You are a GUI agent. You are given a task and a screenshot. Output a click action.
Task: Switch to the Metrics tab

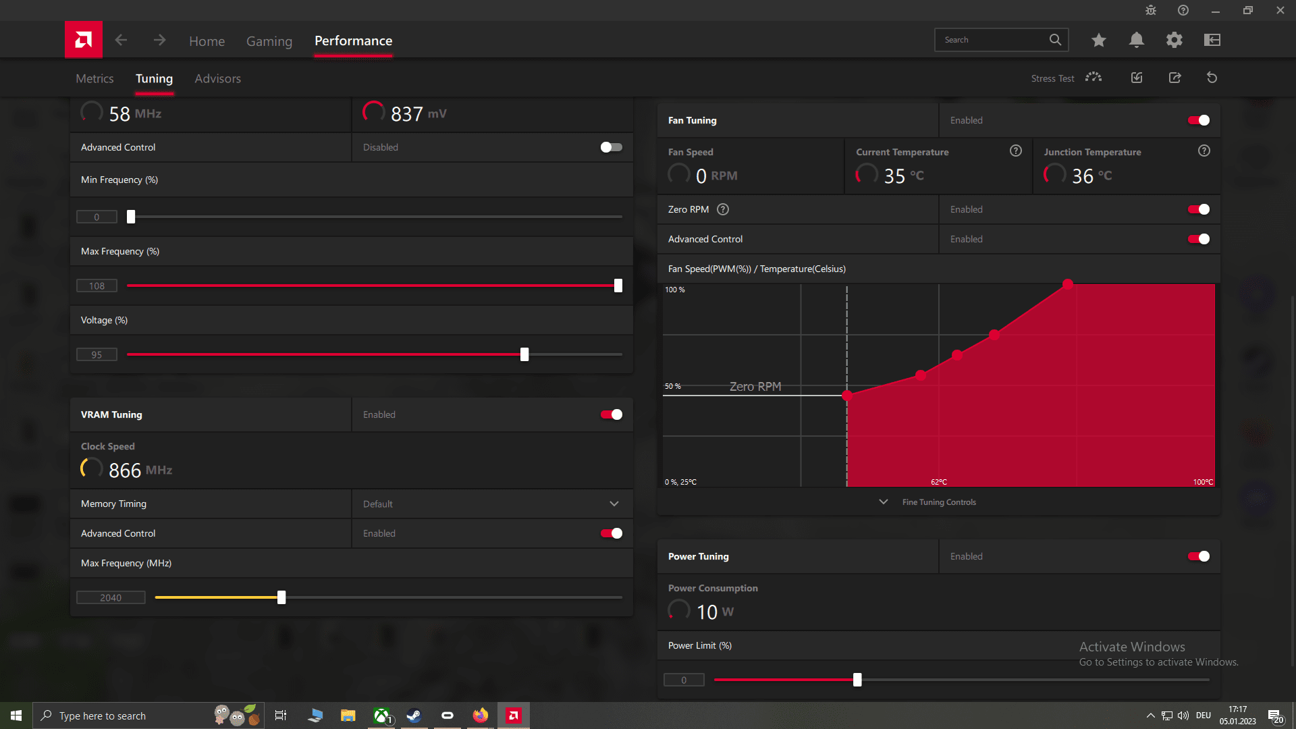(x=94, y=78)
